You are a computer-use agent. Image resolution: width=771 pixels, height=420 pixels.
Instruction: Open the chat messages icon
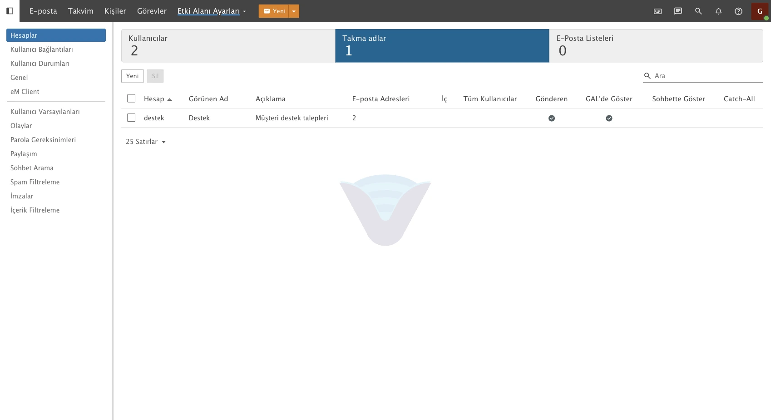coord(678,11)
